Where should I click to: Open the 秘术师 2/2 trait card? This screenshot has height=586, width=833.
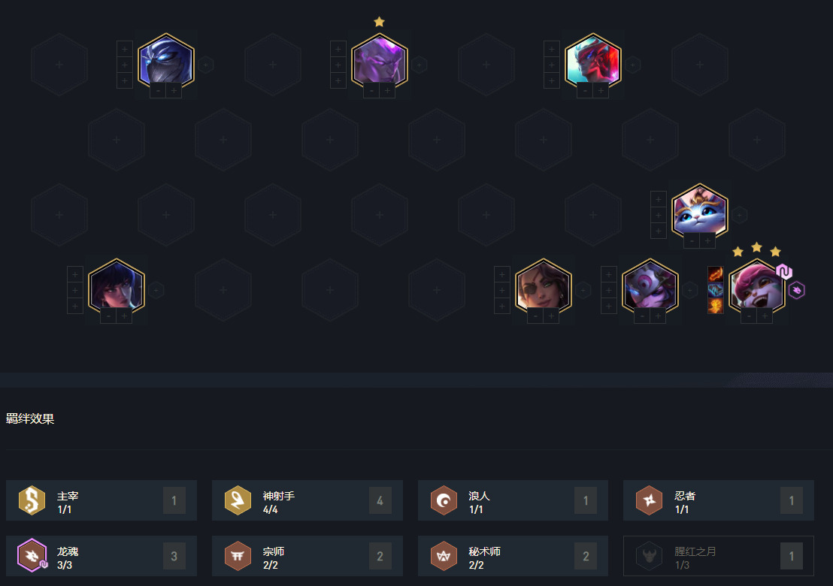[x=513, y=556]
